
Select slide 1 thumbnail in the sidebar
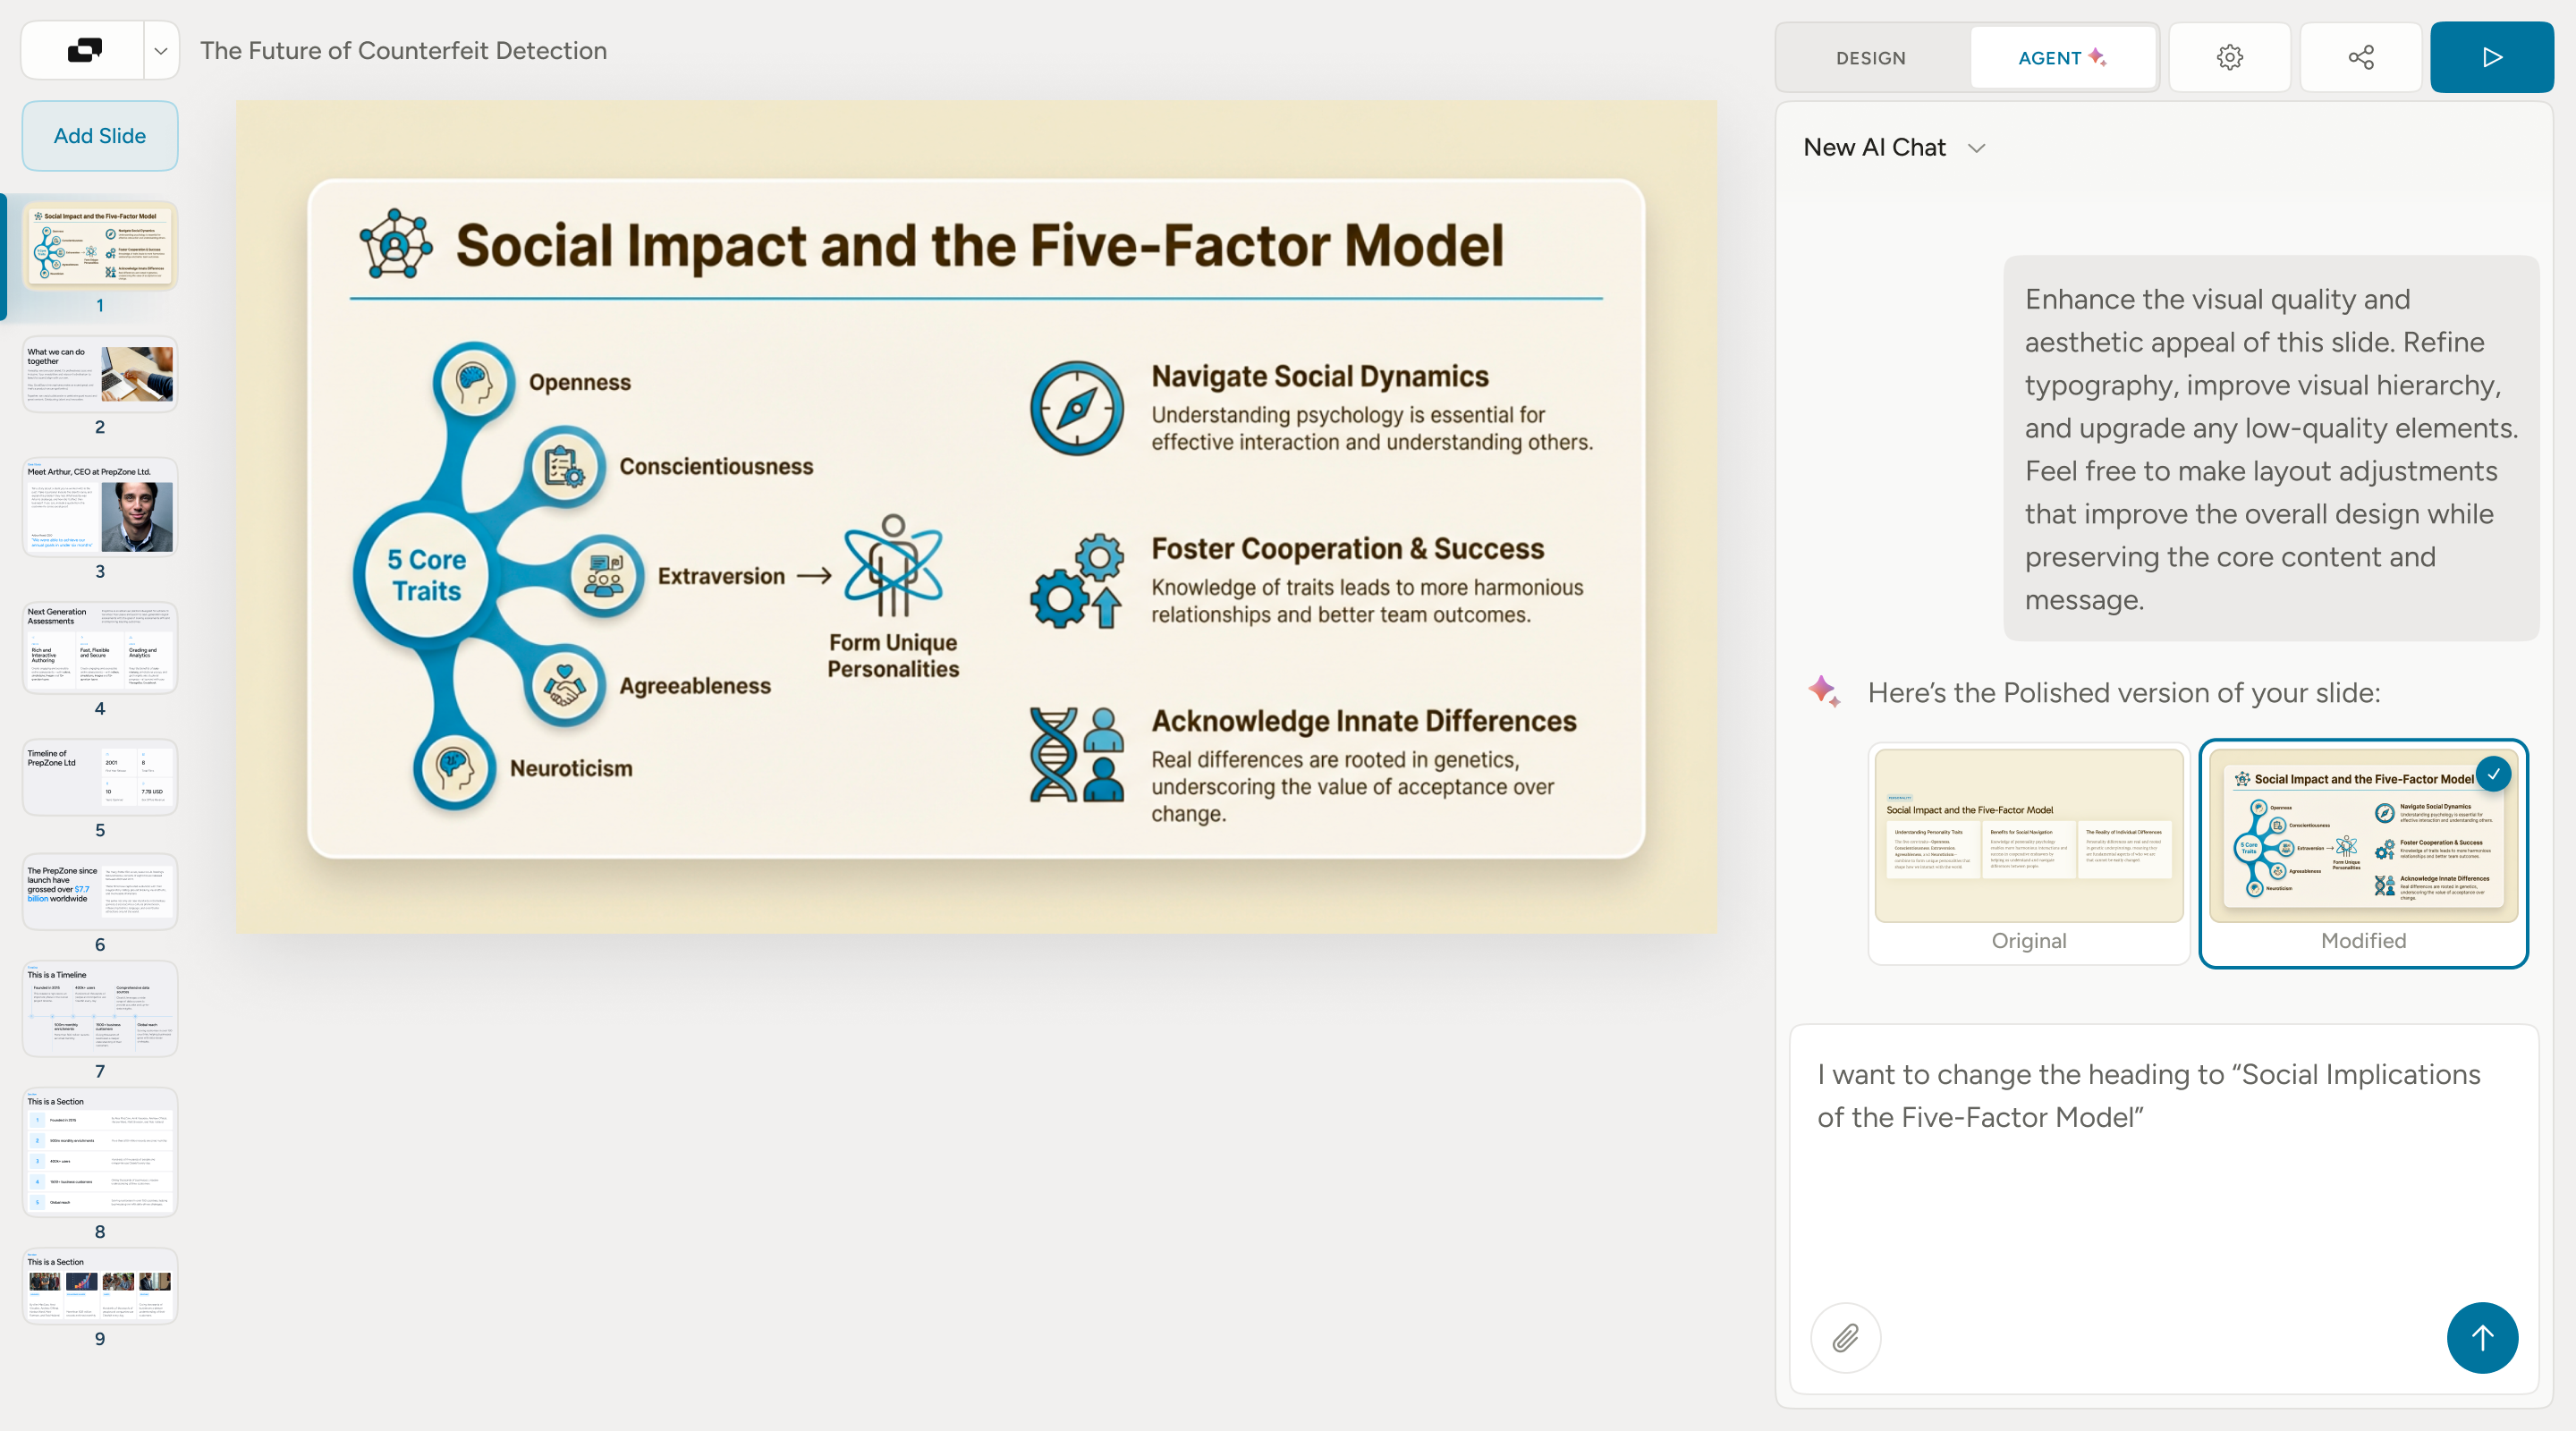pos(100,246)
